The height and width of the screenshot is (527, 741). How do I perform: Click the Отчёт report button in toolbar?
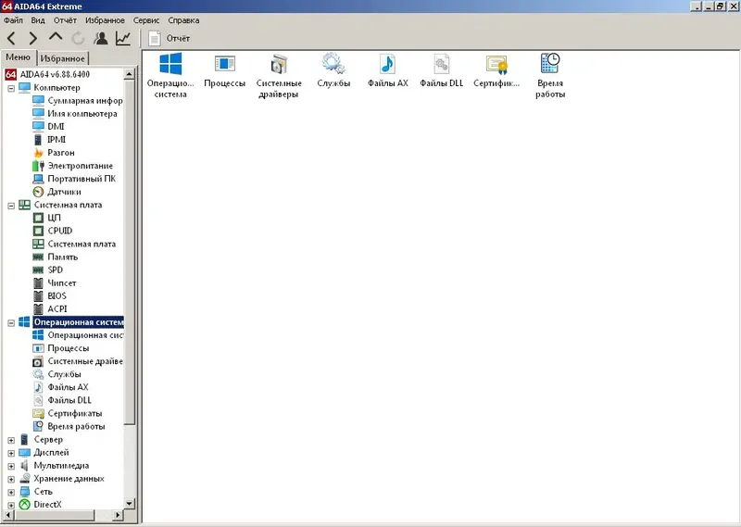point(169,38)
